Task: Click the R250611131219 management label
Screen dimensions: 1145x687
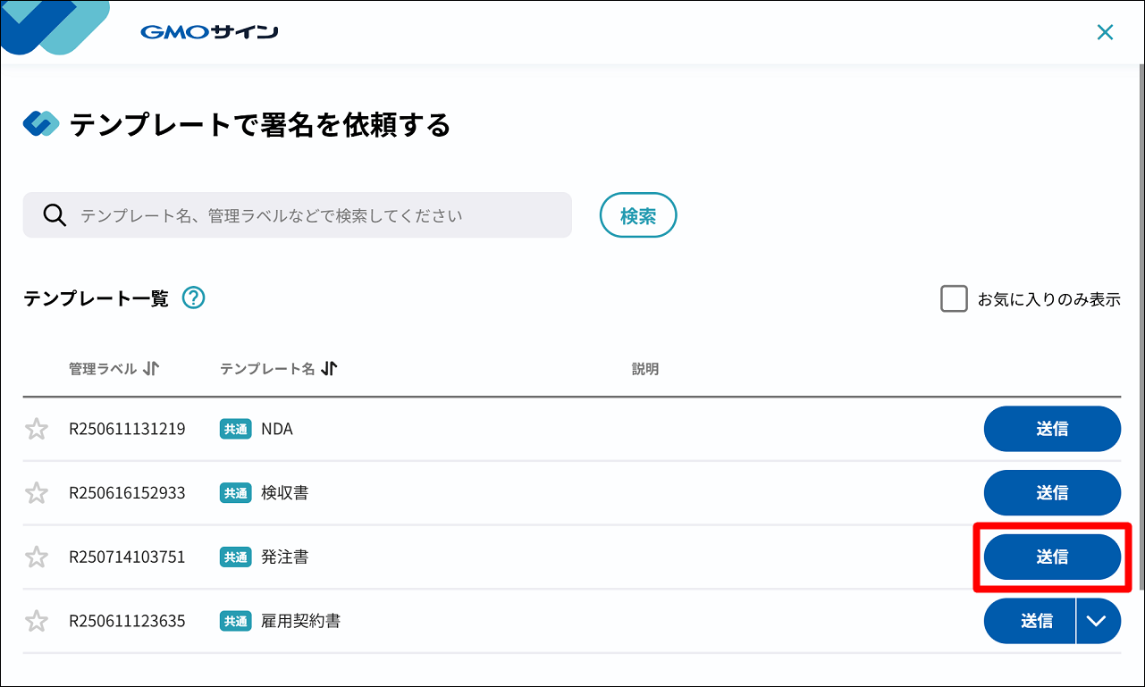Action: (x=127, y=430)
